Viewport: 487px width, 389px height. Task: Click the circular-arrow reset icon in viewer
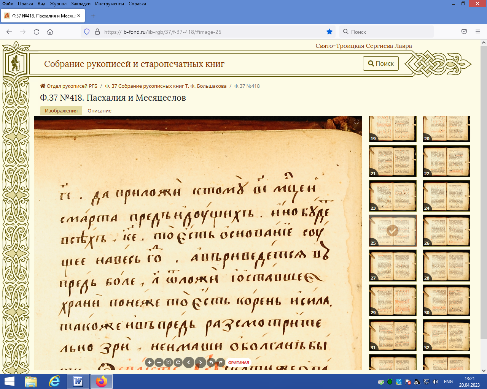coord(178,362)
